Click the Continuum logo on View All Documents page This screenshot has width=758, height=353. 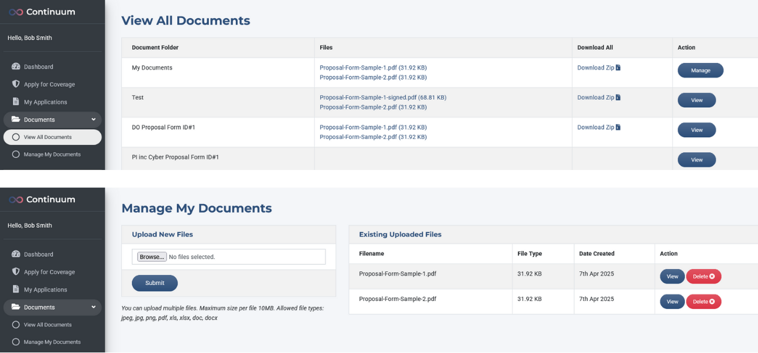[42, 12]
